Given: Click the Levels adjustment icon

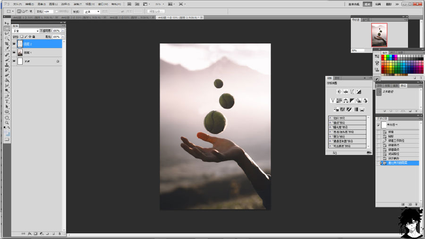Looking at the screenshot, I should [346, 92].
